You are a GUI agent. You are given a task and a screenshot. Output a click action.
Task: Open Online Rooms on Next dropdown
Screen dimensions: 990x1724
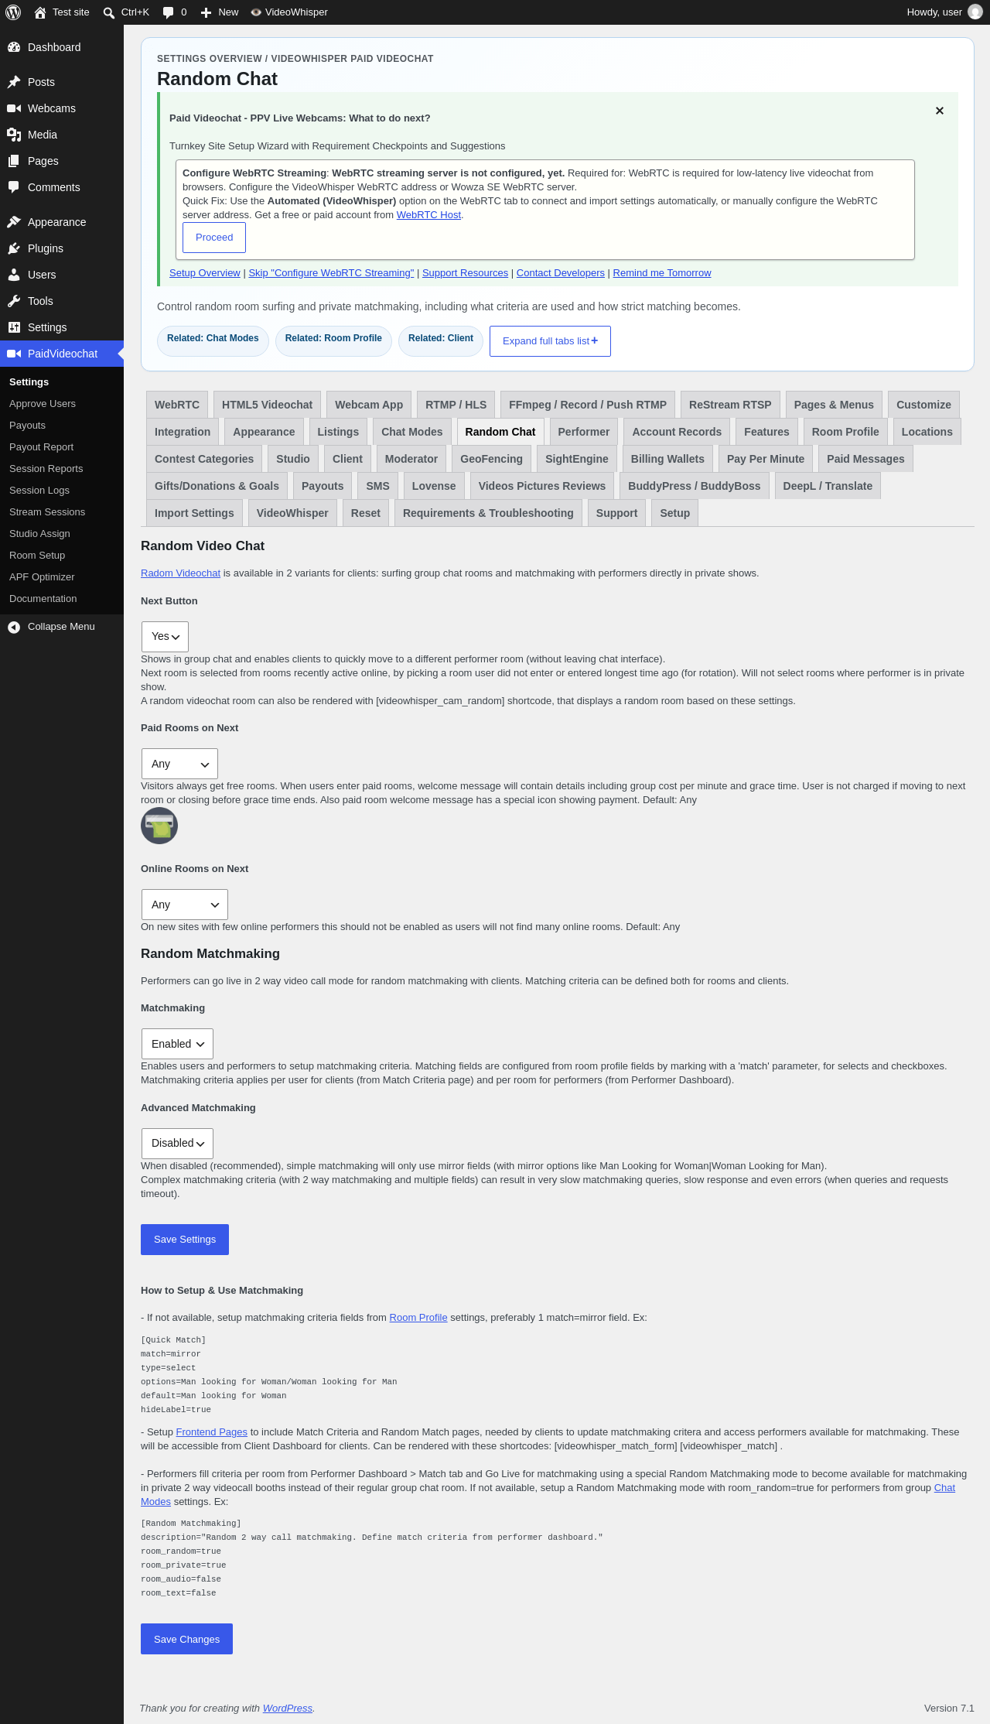[x=185, y=905]
